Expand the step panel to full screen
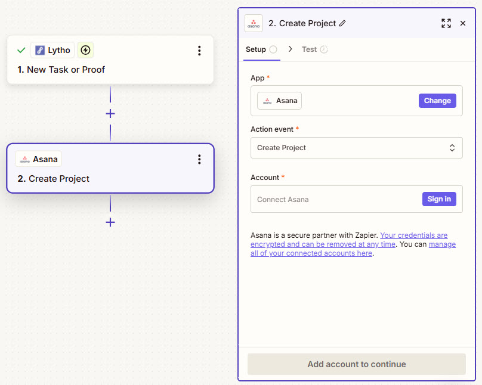The image size is (482, 385). [x=446, y=23]
